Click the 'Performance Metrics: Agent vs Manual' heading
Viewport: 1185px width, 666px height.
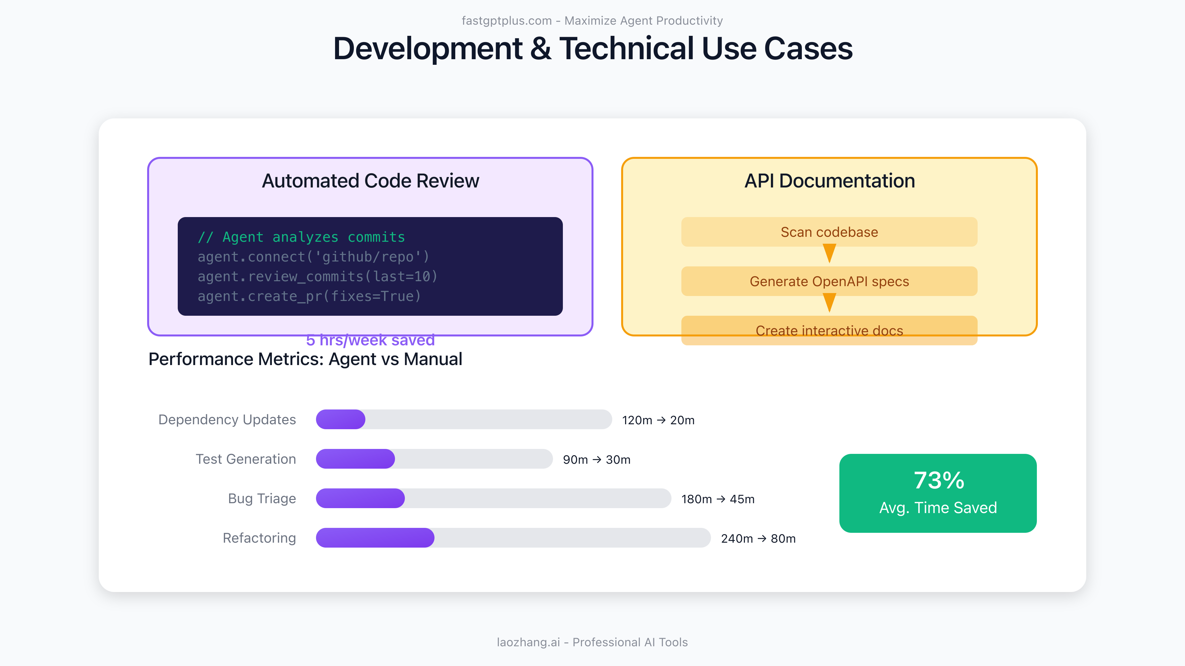point(305,359)
